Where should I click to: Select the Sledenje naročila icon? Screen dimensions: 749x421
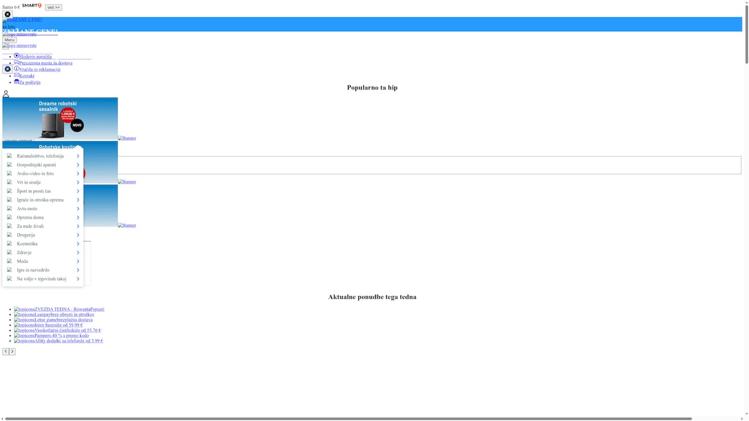pyautogui.click(x=16, y=56)
